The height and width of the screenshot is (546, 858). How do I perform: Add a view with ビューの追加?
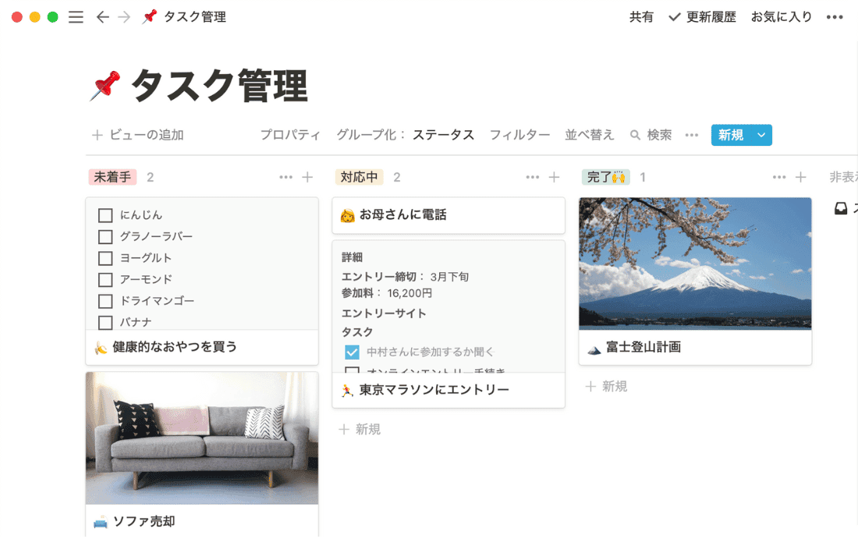click(138, 135)
